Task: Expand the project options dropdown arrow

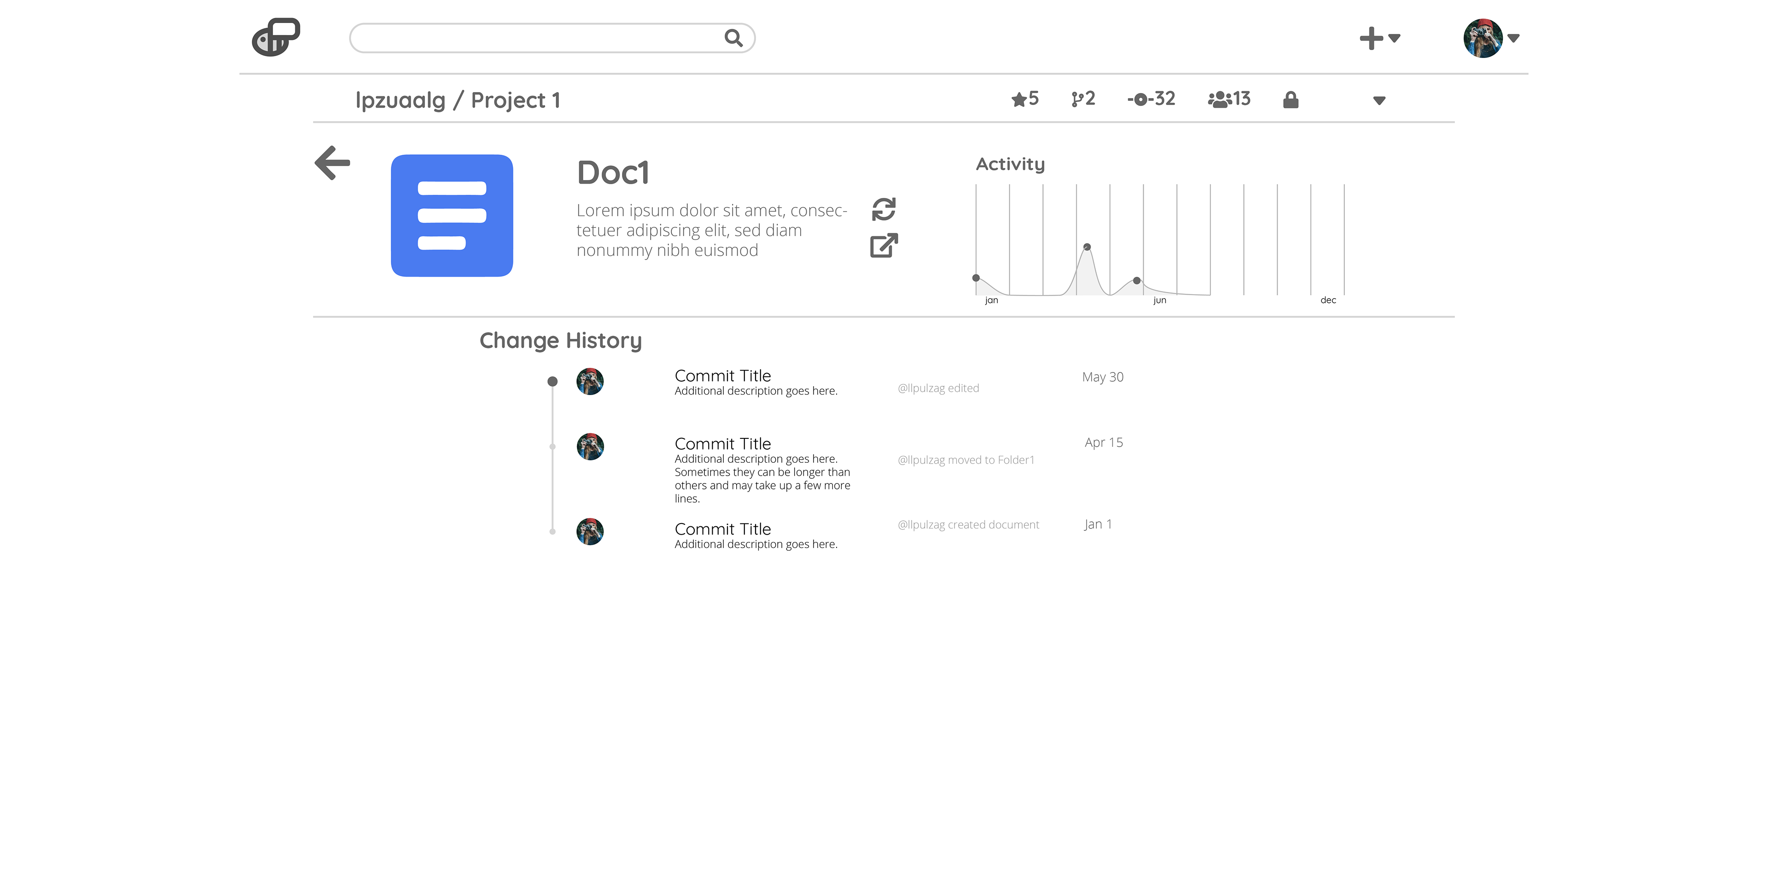Action: [x=1379, y=101]
